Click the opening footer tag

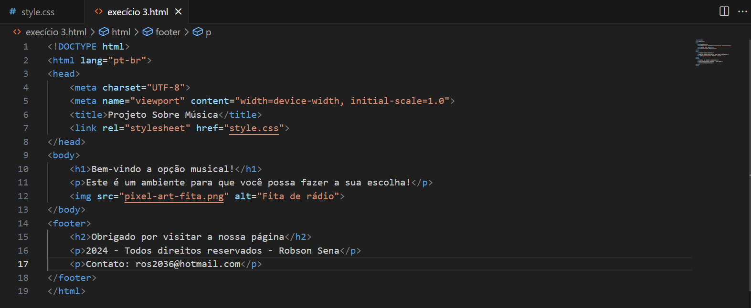[69, 224]
